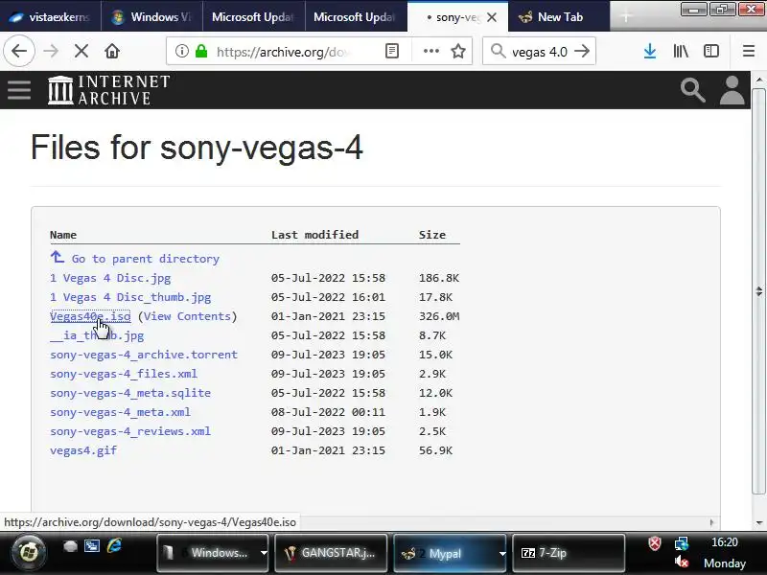The width and height of the screenshot is (767, 575).
Task: Open the user account icon
Action: [732, 90]
